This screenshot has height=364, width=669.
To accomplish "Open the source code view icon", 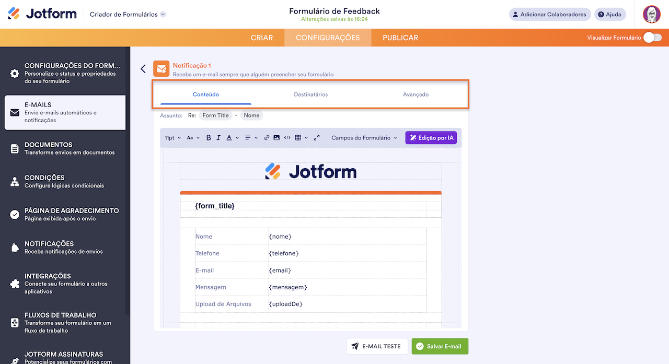I will 287,138.
